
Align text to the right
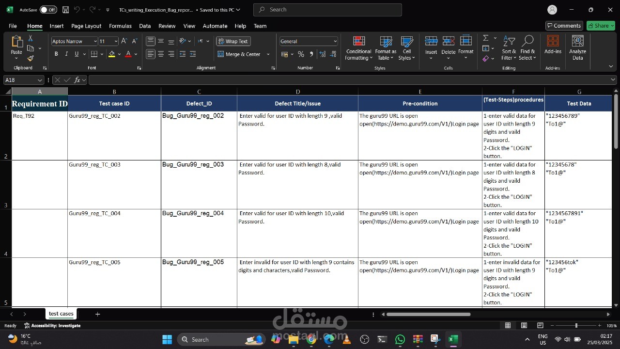tap(171, 54)
